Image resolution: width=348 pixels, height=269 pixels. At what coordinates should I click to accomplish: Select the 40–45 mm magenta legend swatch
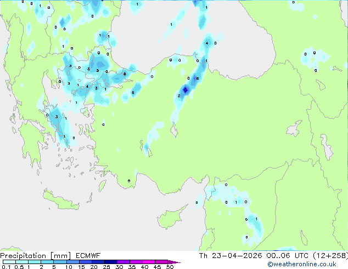click(149, 262)
